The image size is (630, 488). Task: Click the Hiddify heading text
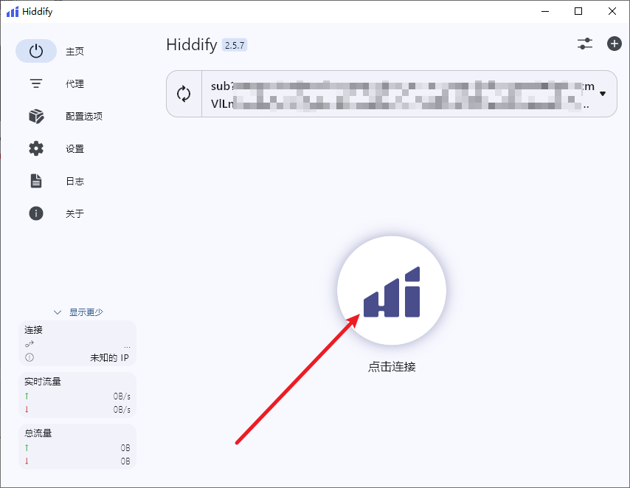point(192,44)
